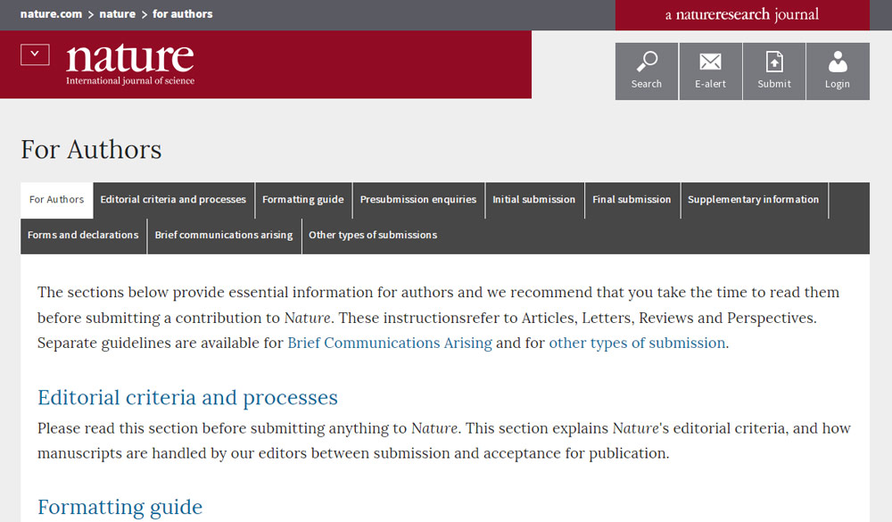Open Editorial criteria and processes tab

(x=173, y=200)
